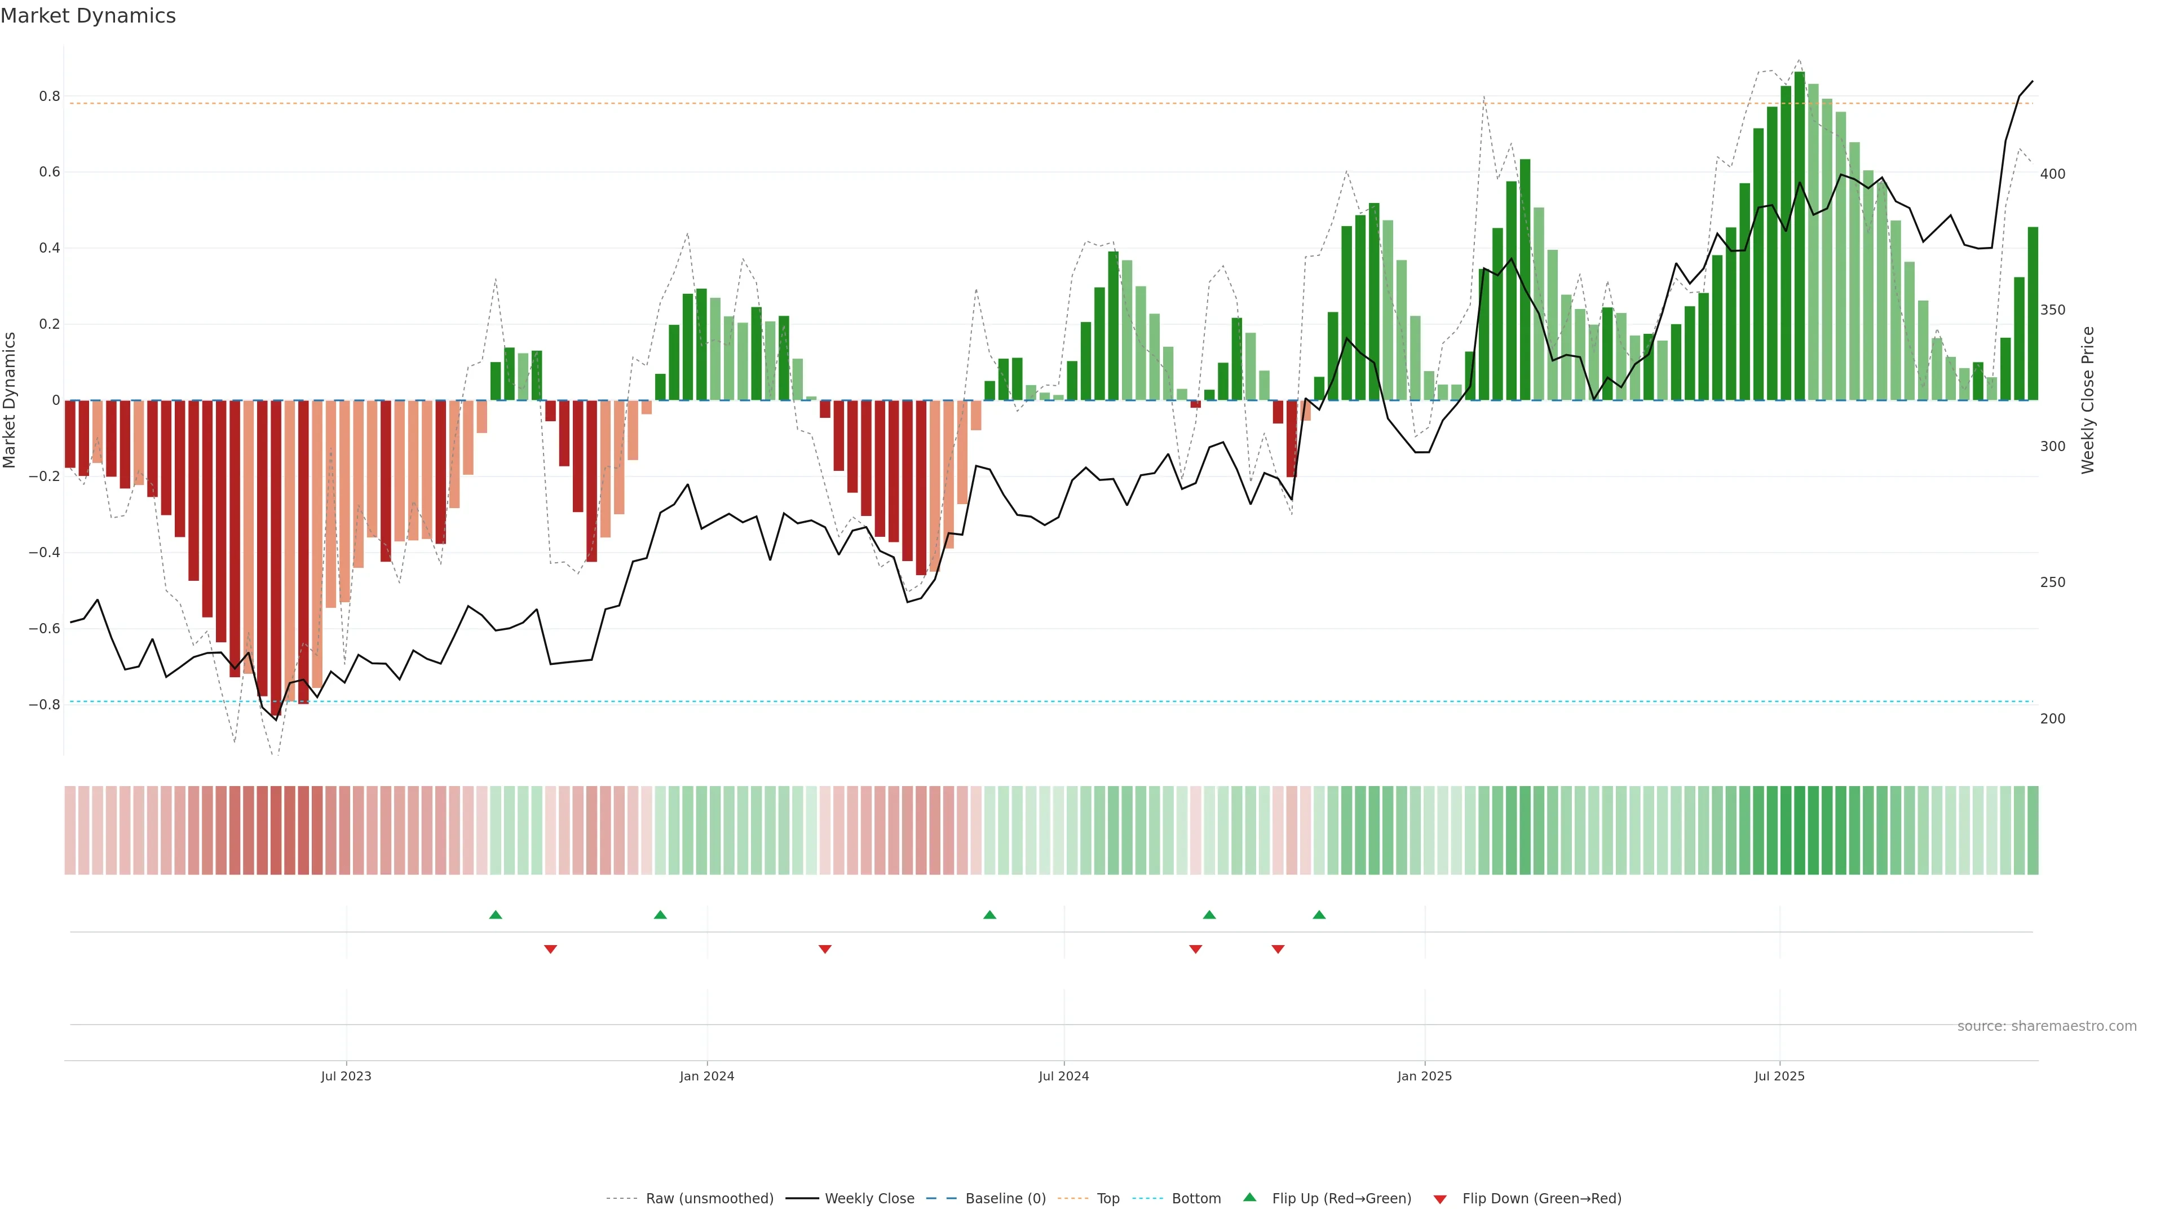Click the last green flip-up triangle marker
This screenshot has width=2165, height=1218.
[1319, 915]
